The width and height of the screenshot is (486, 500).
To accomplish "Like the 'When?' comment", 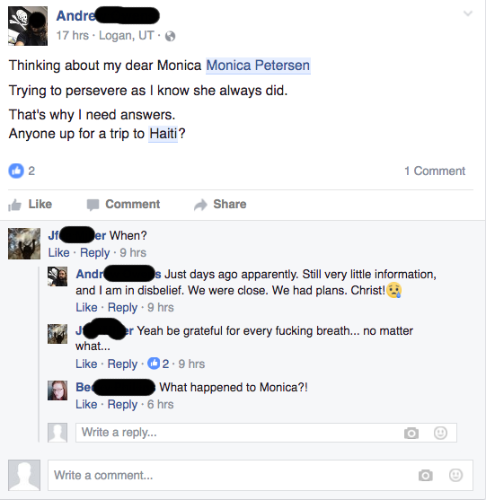I will point(58,252).
